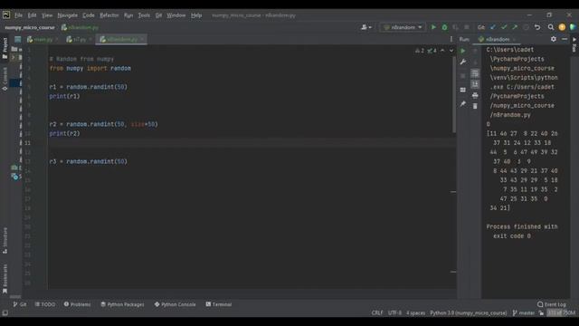Open the Code menu
Image resolution: width=579 pixels, height=326 pixels.
(89, 15)
